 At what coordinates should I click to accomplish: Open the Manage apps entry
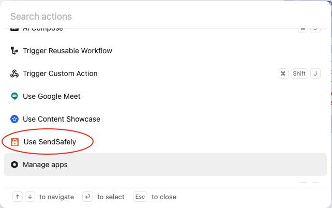pos(45,165)
